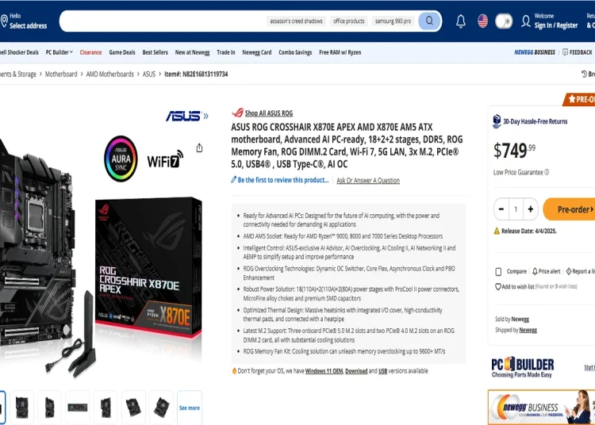Click inside the search input field
Viewport: 595px width, 425px height.
163,21
